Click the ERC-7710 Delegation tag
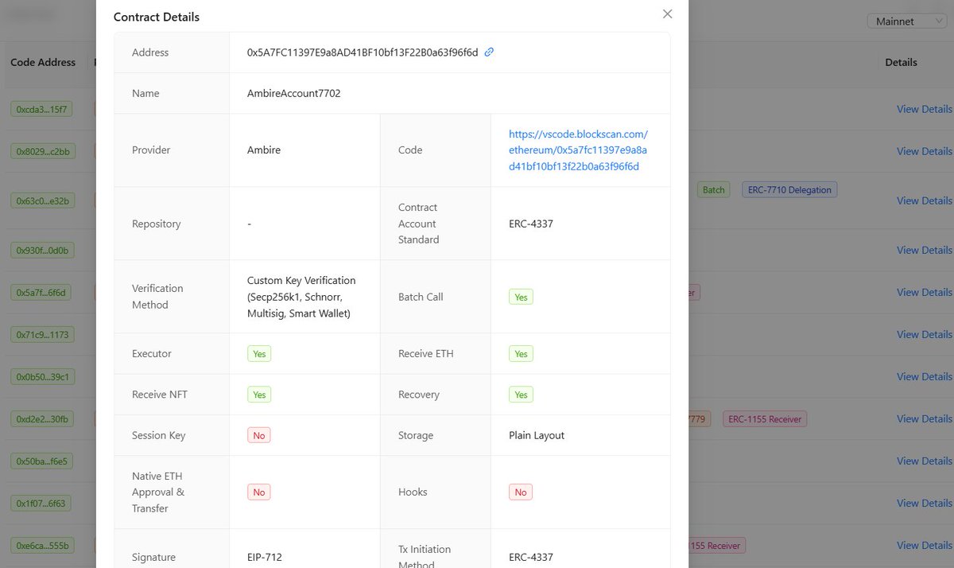This screenshot has height=568, width=954. click(x=789, y=190)
